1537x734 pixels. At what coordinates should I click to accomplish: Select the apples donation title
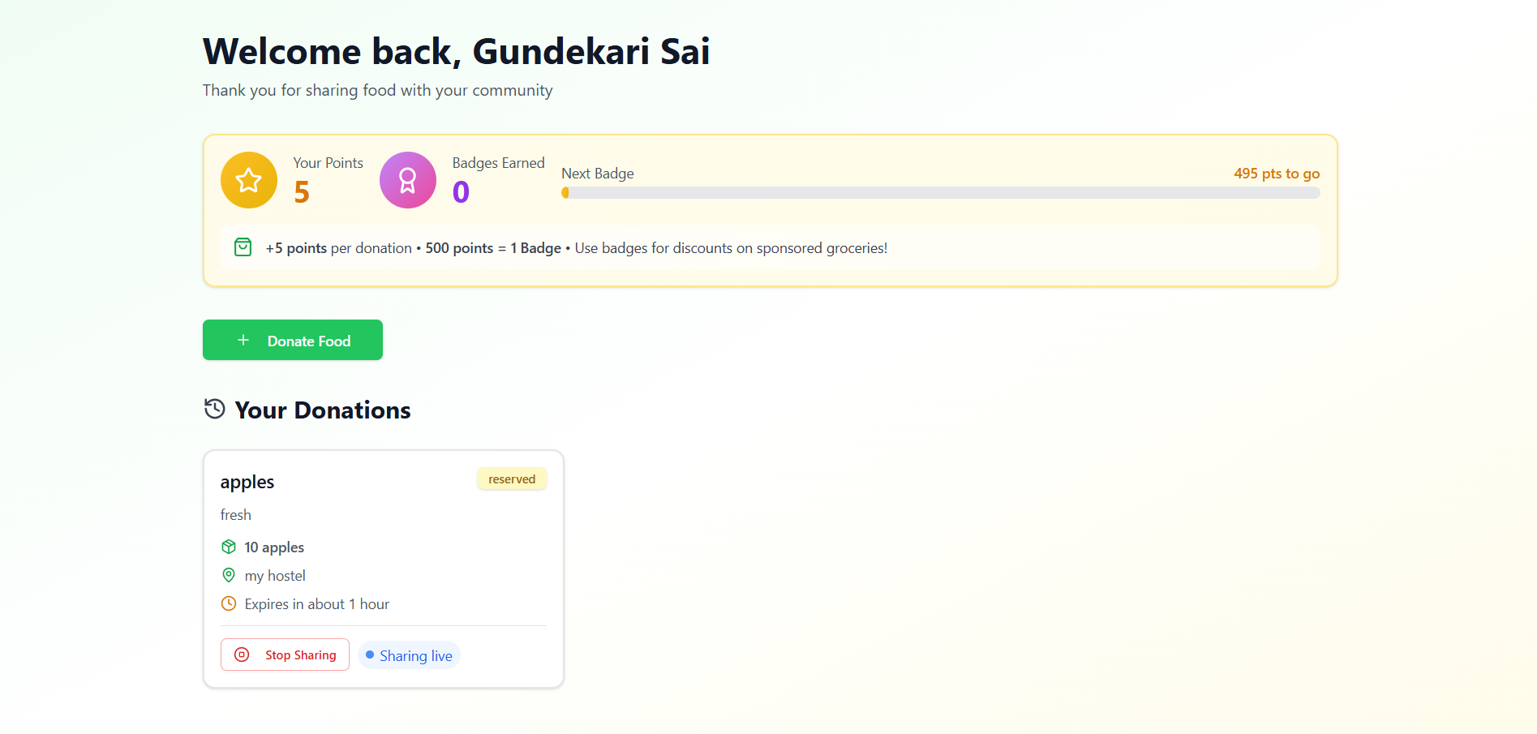(247, 481)
